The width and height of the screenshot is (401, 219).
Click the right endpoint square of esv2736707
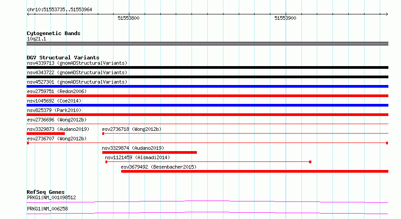tap(387, 143)
